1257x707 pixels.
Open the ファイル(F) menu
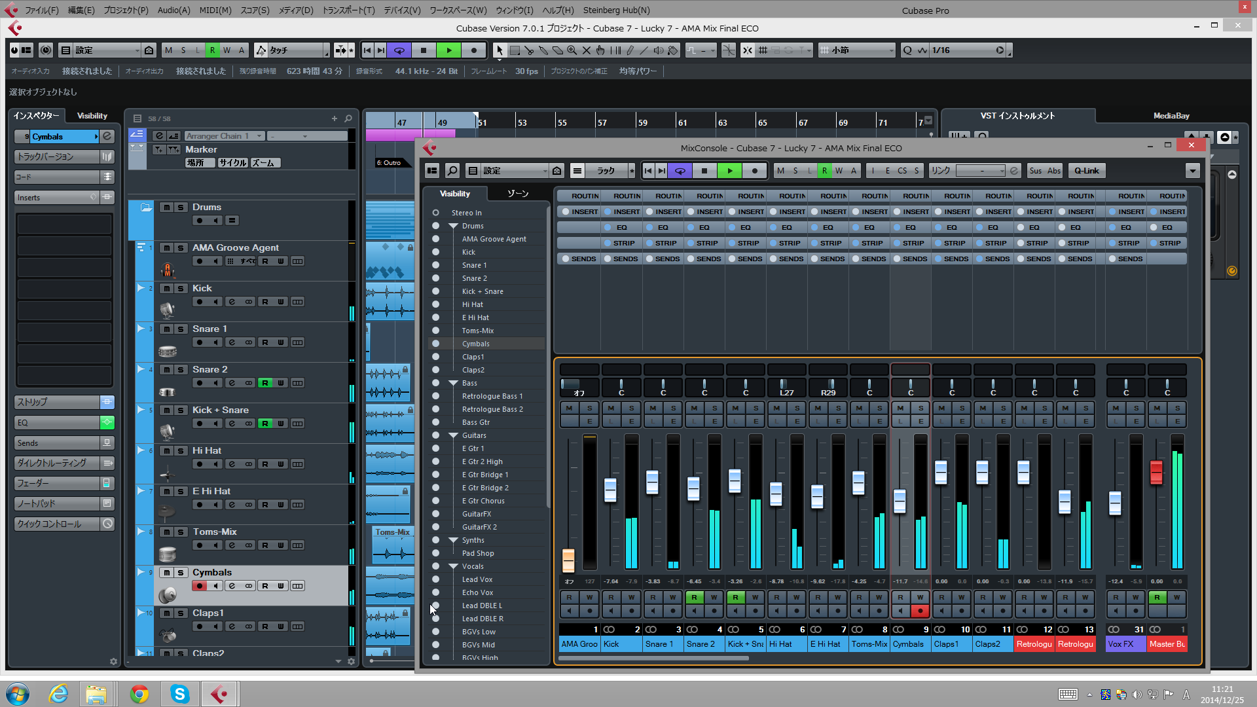coord(42,10)
